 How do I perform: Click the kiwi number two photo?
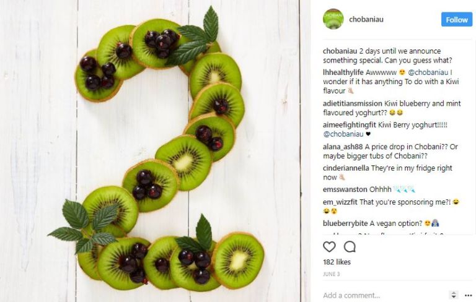[x=155, y=151]
